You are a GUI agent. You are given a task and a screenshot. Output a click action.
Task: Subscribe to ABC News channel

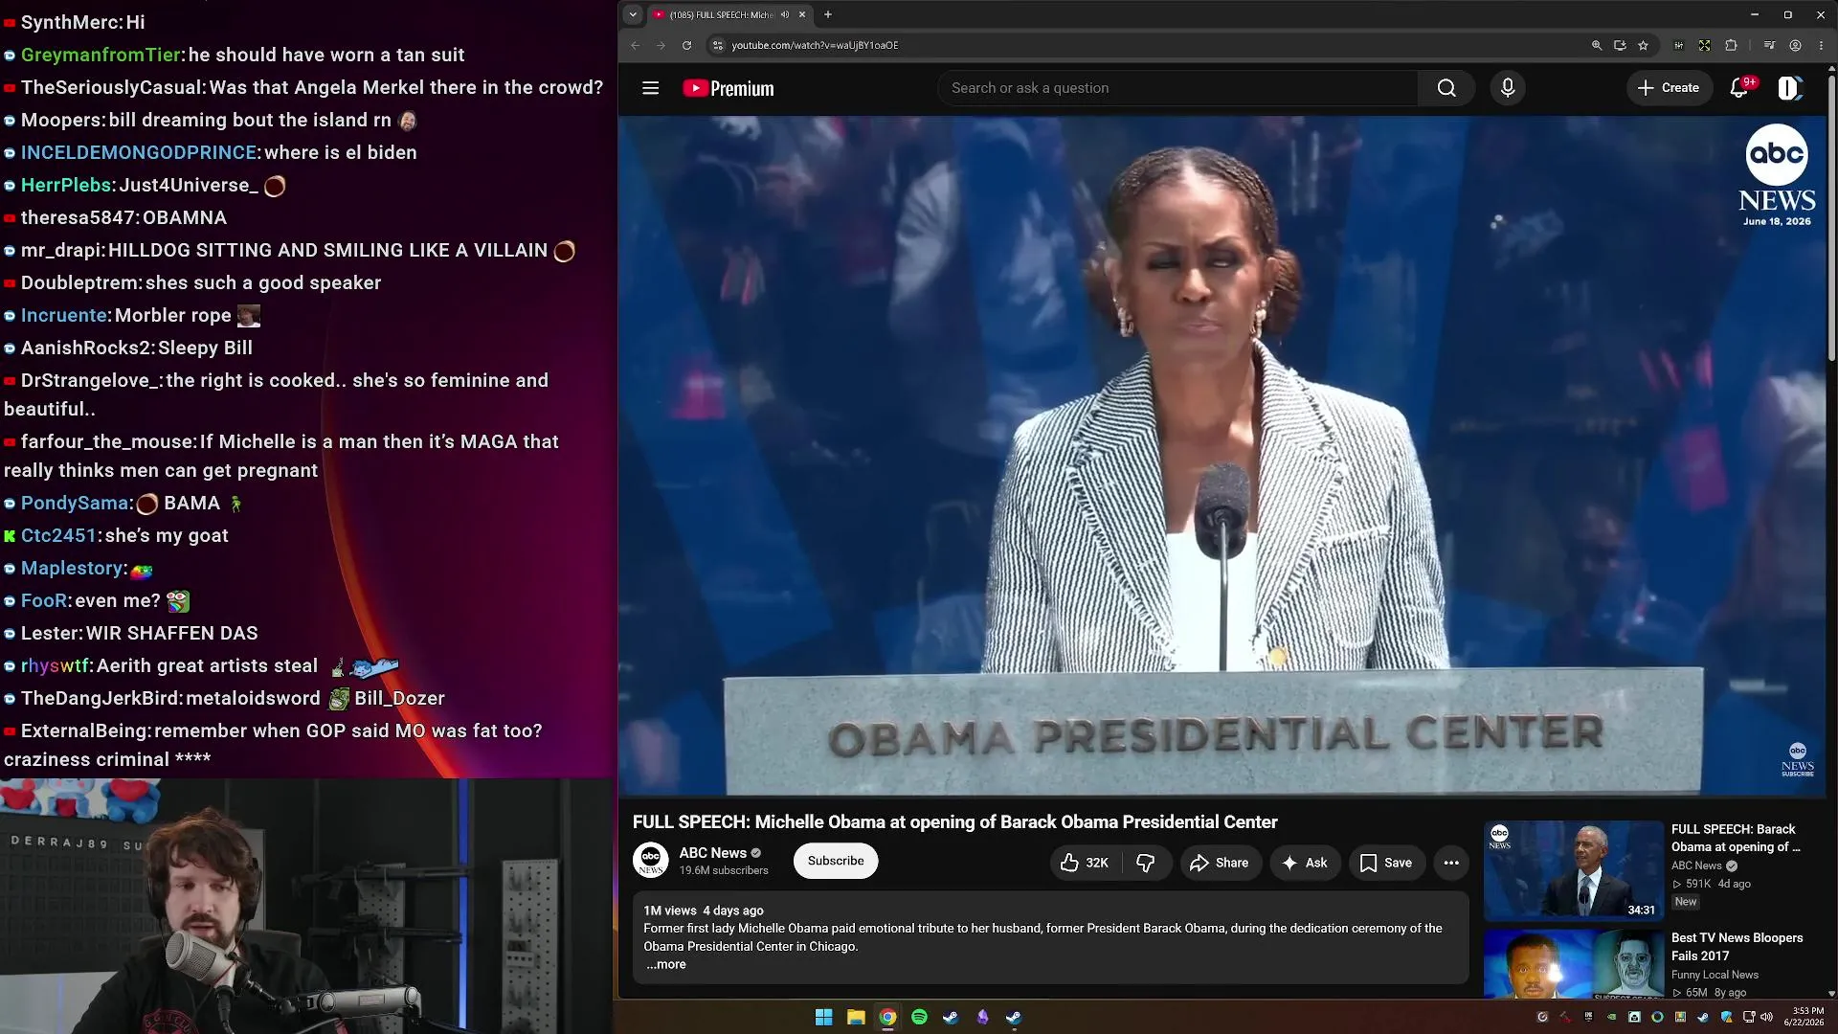pyautogui.click(x=836, y=861)
